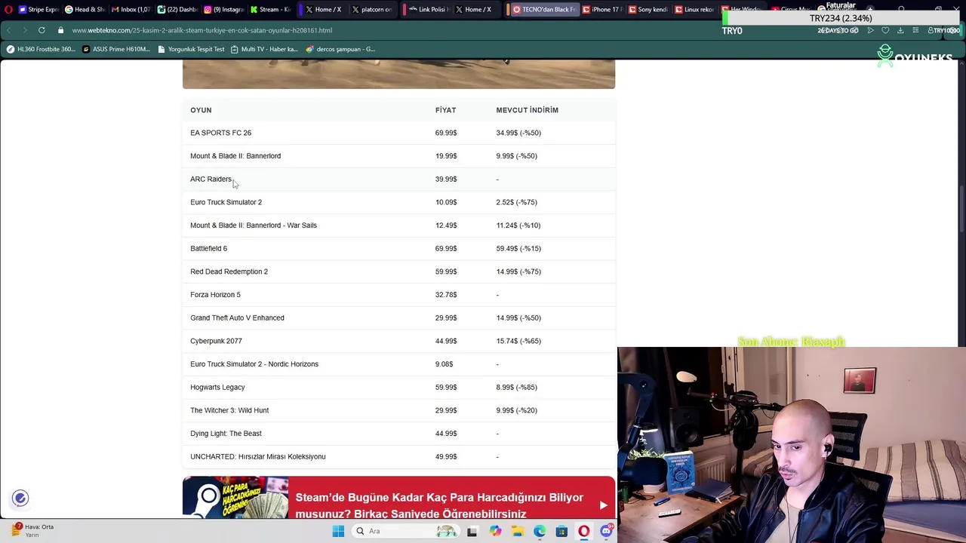The height and width of the screenshot is (543, 966).
Task: Click Mount & Blade II: Bannerlord - War Sails
Action: (254, 225)
